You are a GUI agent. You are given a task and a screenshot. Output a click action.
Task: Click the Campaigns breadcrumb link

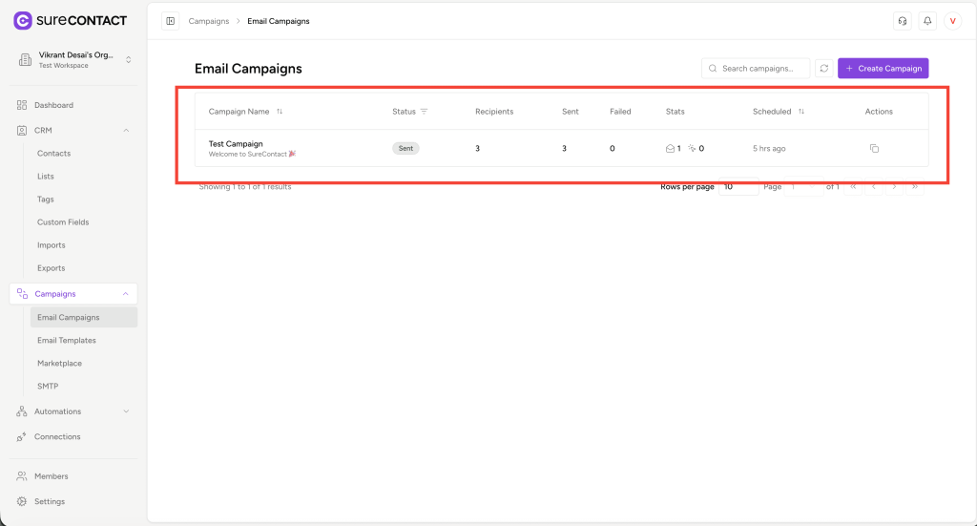[209, 21]
